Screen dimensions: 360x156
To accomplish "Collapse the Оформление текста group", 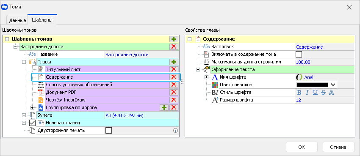I will [198, 70].
